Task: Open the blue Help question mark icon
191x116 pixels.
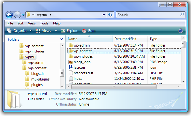Action: click(x=181, y=31)
